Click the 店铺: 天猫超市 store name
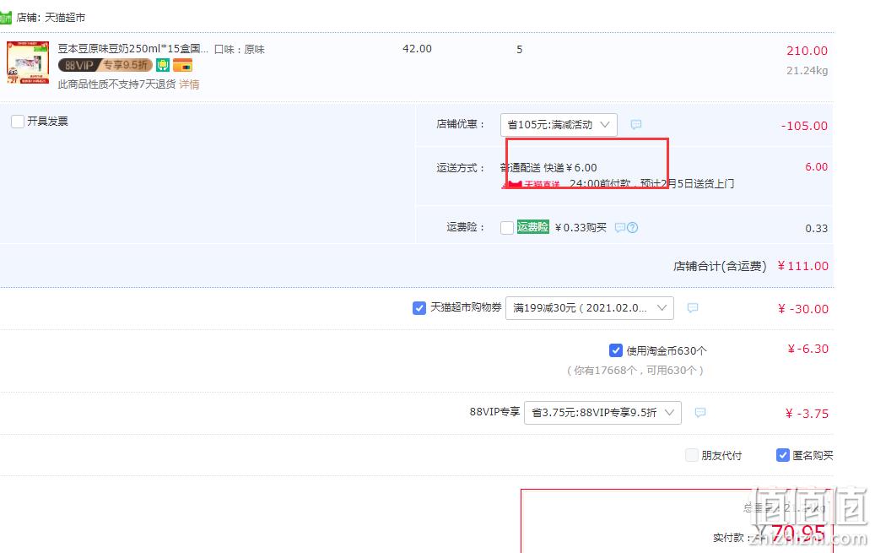The height and width of the screenshot is (553, 875). pyautogui.click(x=51, y=18)
